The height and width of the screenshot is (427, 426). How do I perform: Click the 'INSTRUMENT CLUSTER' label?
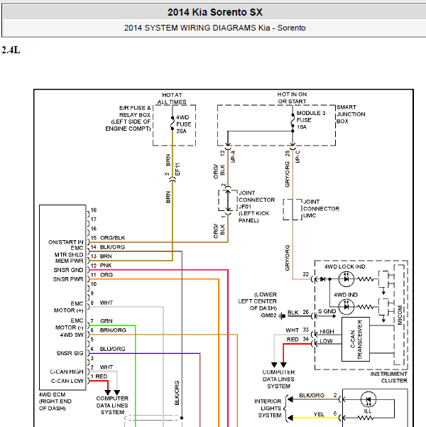coord(388,377)
